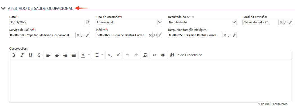Screen dimensions: 295x109
Task: Undo the last edit
Action: tap(128, 55)
